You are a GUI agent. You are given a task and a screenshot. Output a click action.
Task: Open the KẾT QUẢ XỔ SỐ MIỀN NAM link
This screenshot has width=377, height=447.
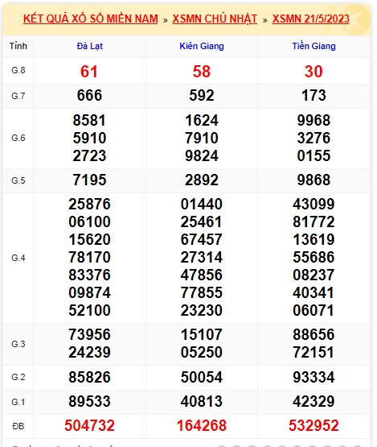[x=91, y=19]
